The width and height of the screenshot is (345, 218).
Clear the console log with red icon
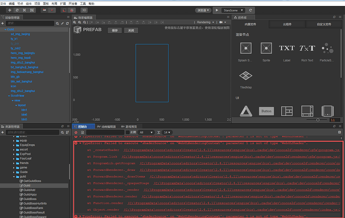(x=76, y=132)
